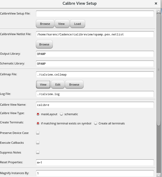Click the Reset Properties input field
Viewport: 162px width, 177px height.
point(95,162)
